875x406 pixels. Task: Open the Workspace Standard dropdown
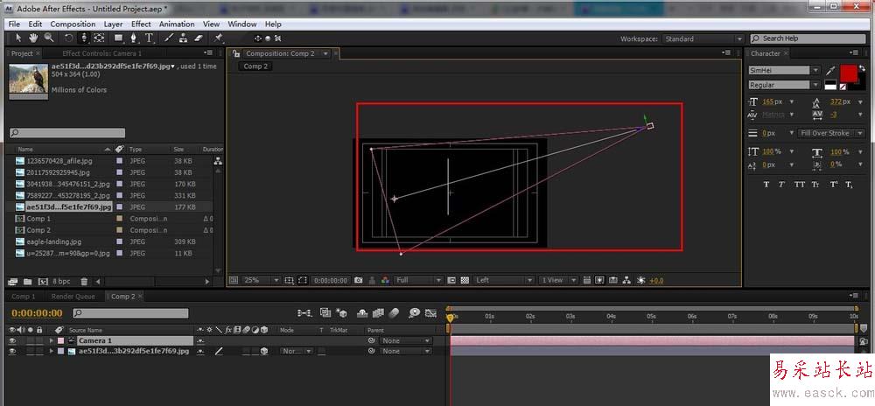coord(703,38)
